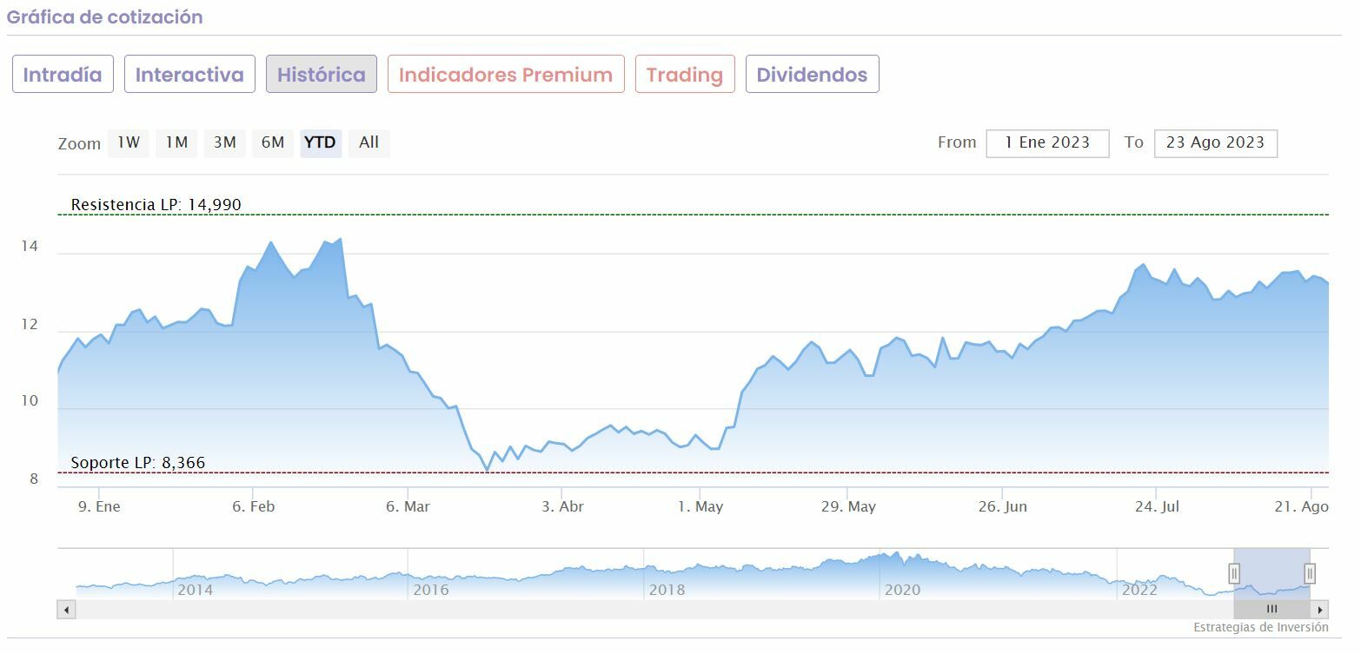Click the navigator scrollbar right arrow
Image resolution: width=1361 pixels, height=654 pixels.
[1320, 610]
